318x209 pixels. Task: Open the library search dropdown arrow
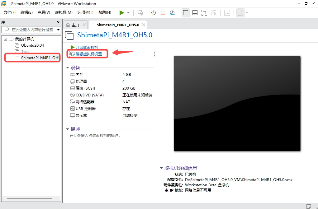click(x=59, y=30)
